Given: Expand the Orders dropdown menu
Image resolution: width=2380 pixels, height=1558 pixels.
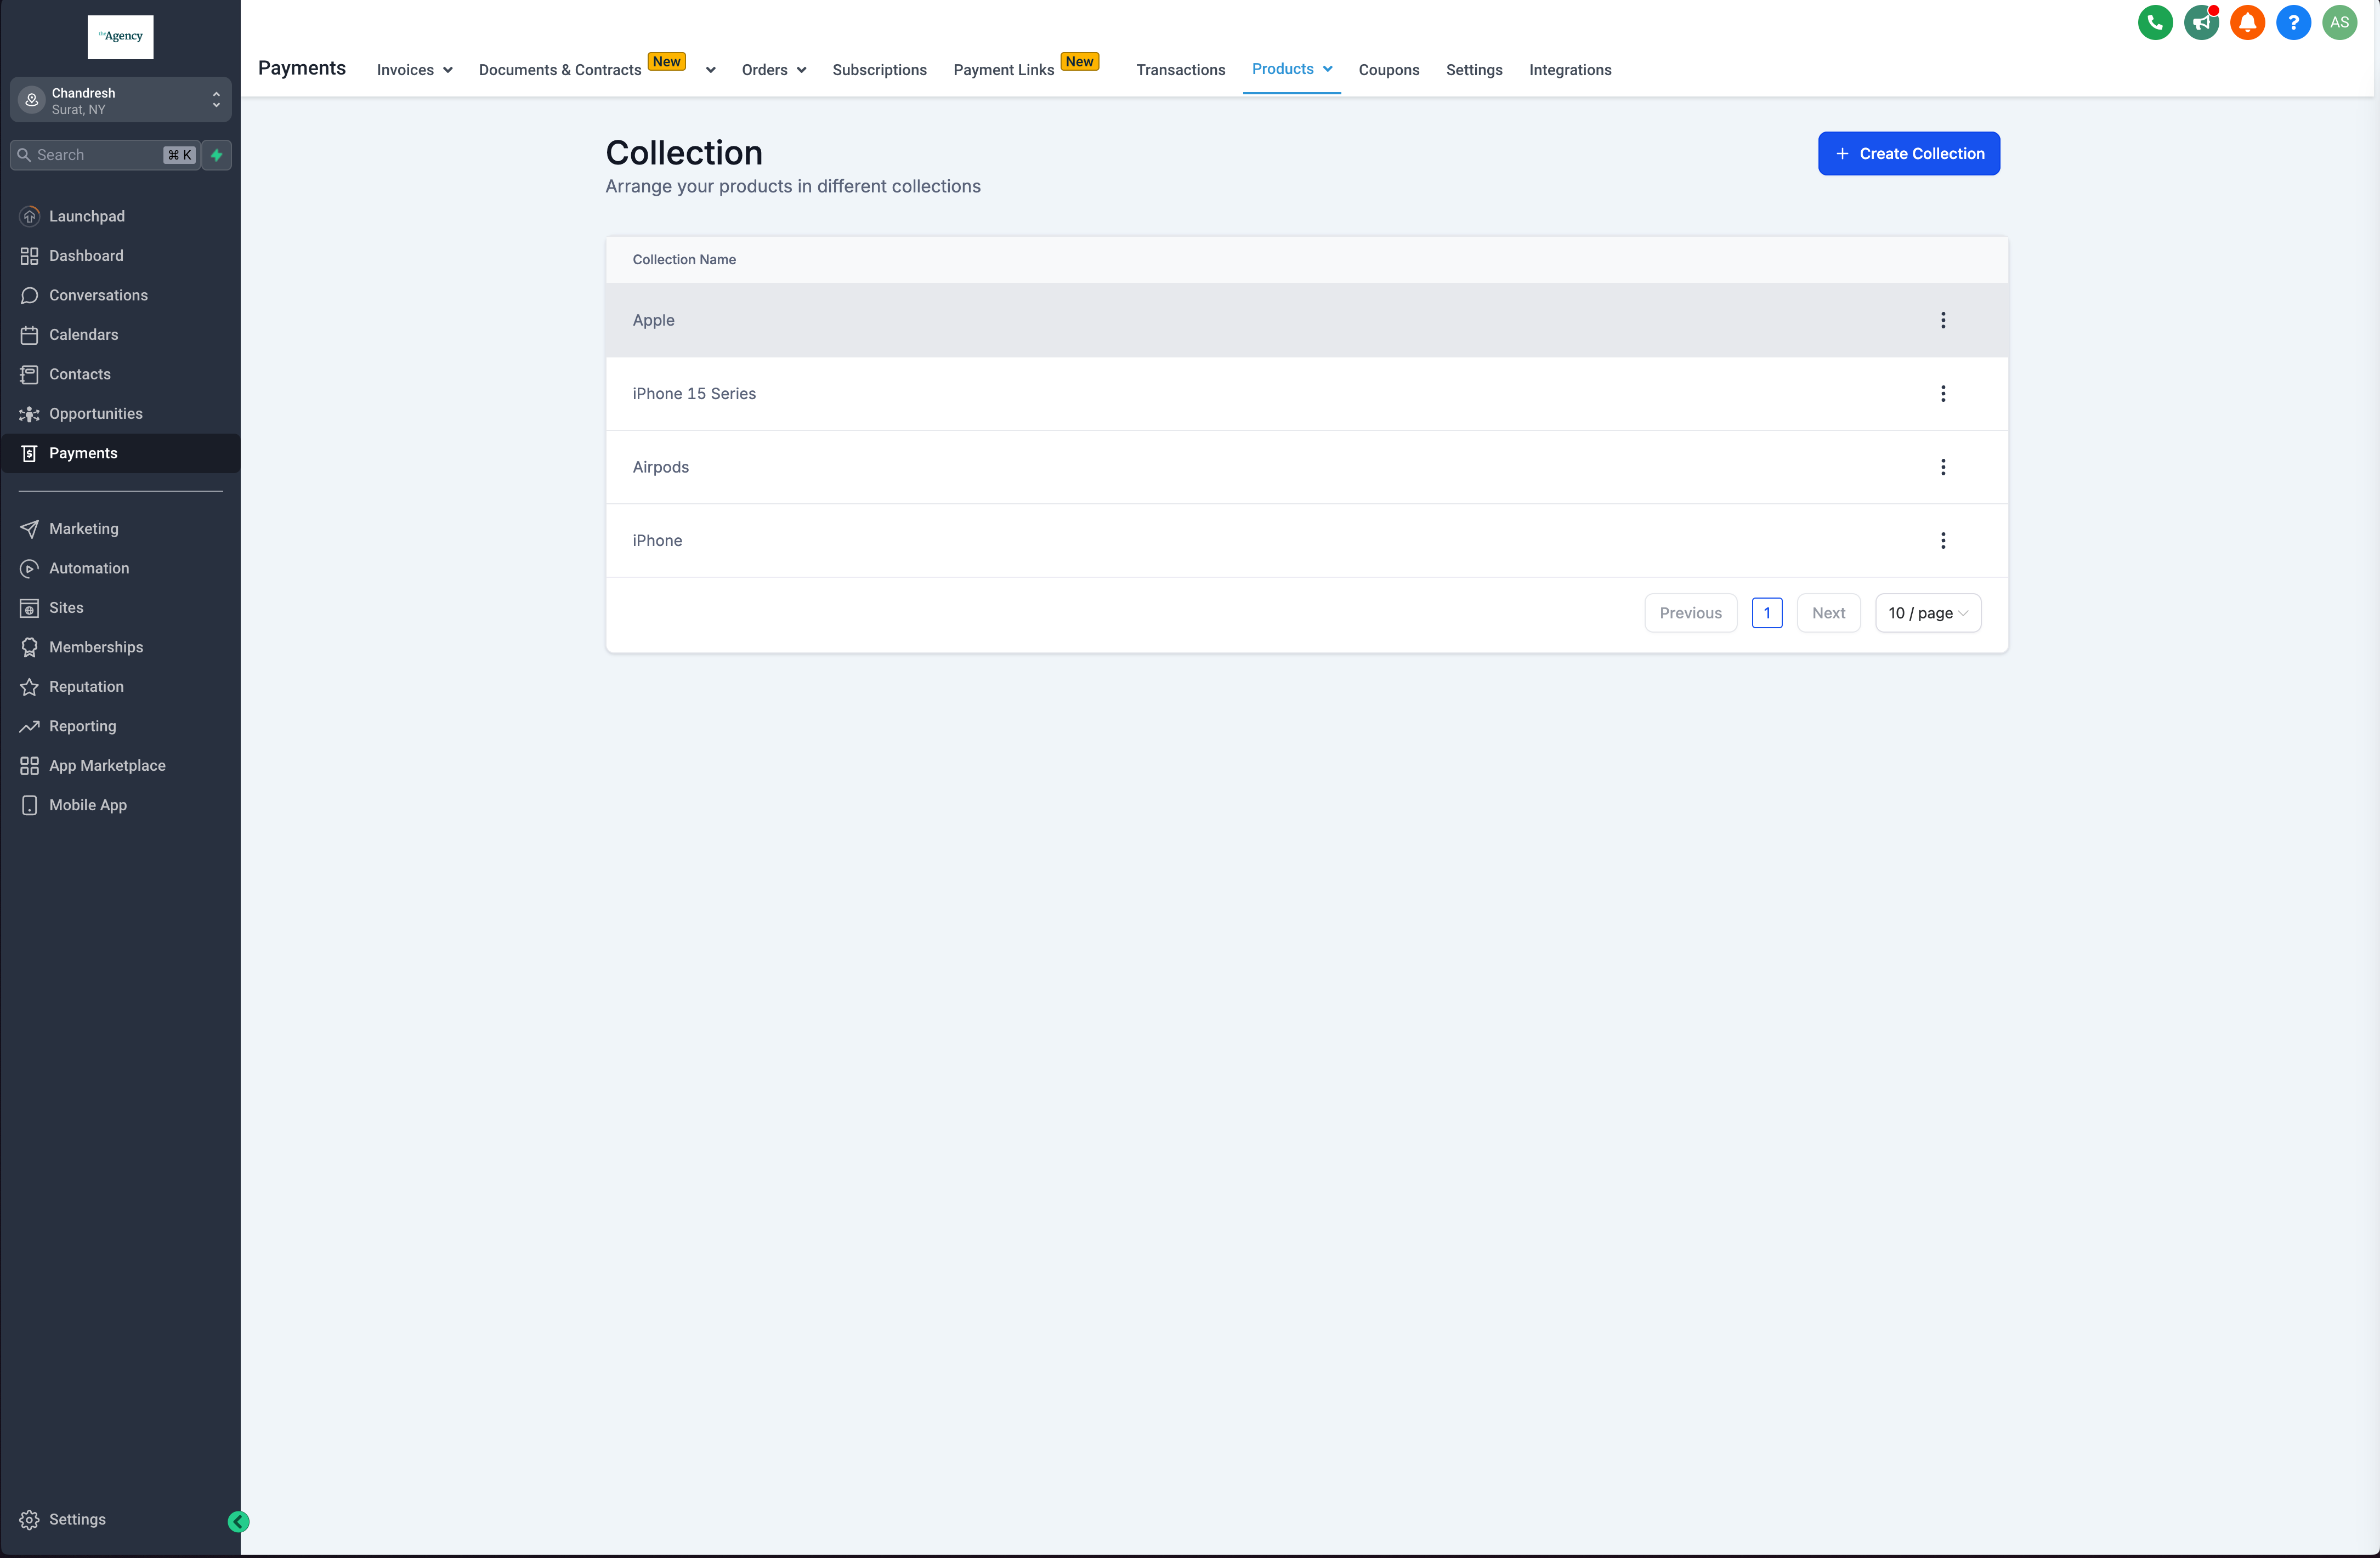Looking at the screenshot, I should click(773, 70).
